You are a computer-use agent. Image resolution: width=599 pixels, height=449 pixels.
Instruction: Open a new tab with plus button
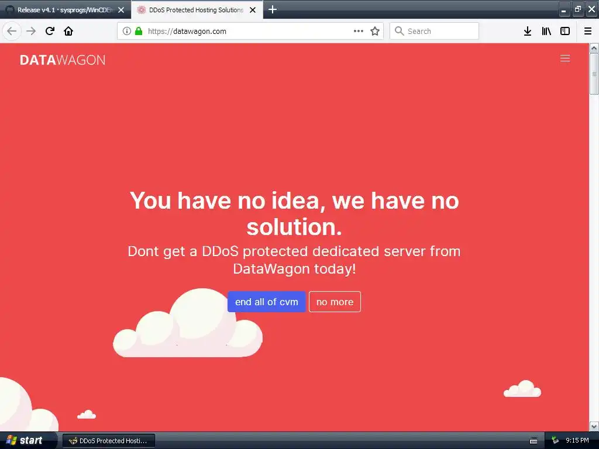[273, 9]
